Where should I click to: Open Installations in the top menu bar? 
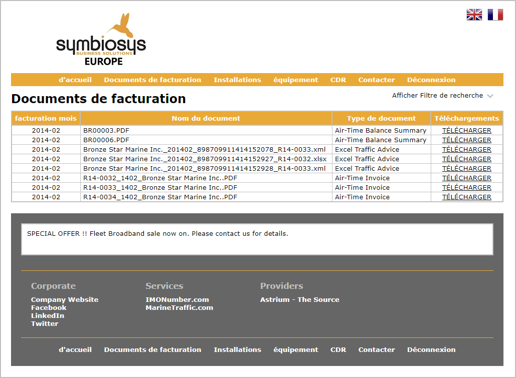point(237,80)
